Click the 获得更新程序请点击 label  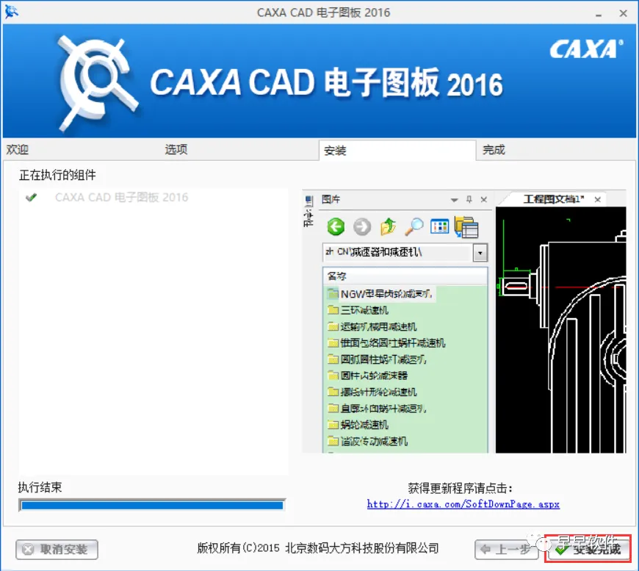coord(460,488)
